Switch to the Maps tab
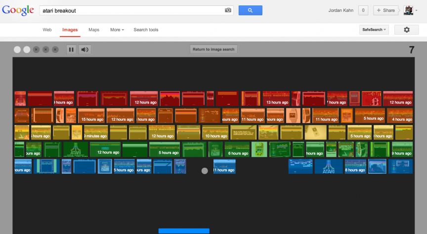This screenshot has height=234, width=427. click(94, 30)
